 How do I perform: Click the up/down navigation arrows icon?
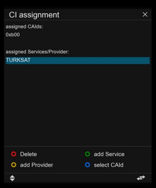[x=12, y=178]
